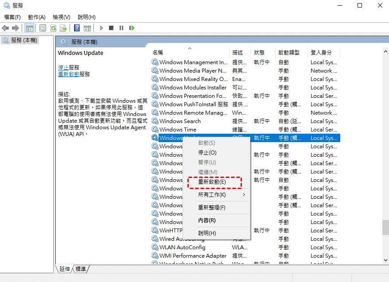This screenshot has height=282, width=389.
Task: Choose 重新啟動(E) in the context menu
Action: 212,182
